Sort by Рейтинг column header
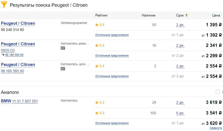Viewport: 223px width, 131px height. (x=101, y=15)
